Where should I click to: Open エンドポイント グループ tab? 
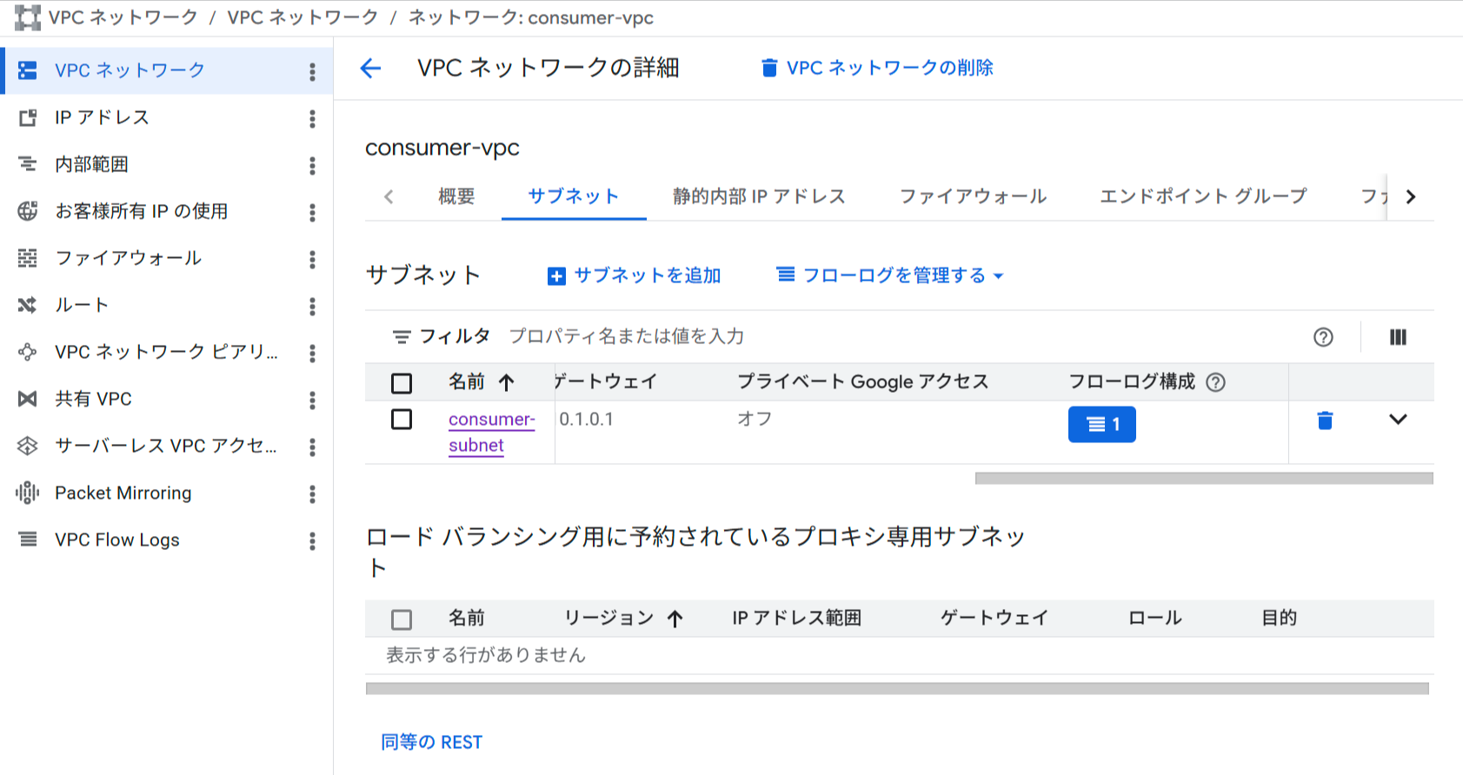pos(1203,196)
